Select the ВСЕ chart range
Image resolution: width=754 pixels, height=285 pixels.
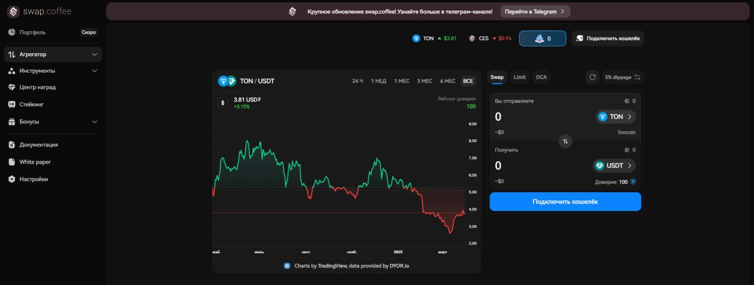(x=468, y=81)
